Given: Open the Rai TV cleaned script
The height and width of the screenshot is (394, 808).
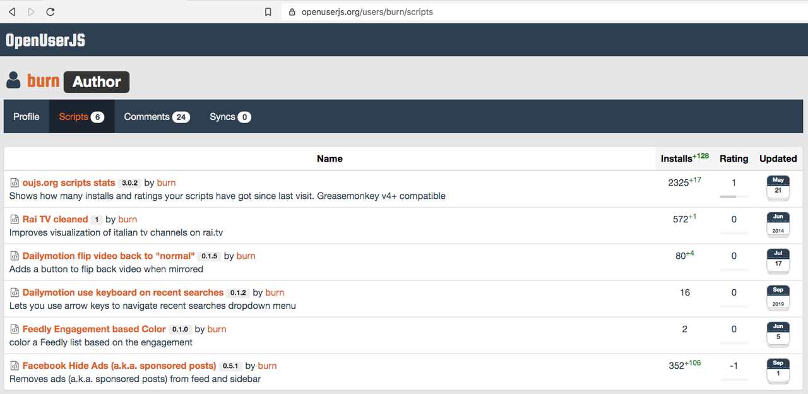Looking at the screenshot, I should 55,219.
